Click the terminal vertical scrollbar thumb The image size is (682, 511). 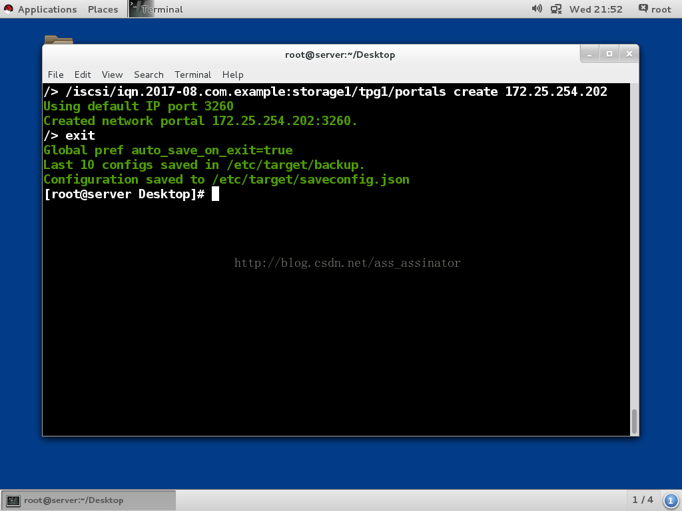(x=634, y=421)
